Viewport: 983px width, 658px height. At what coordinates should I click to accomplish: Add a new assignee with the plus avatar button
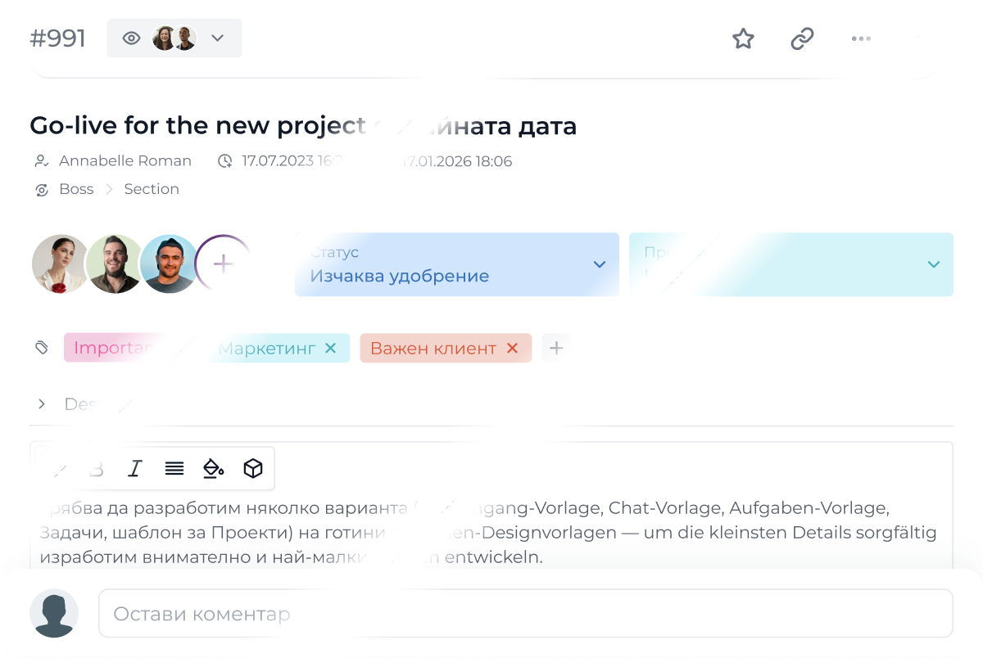223,264
